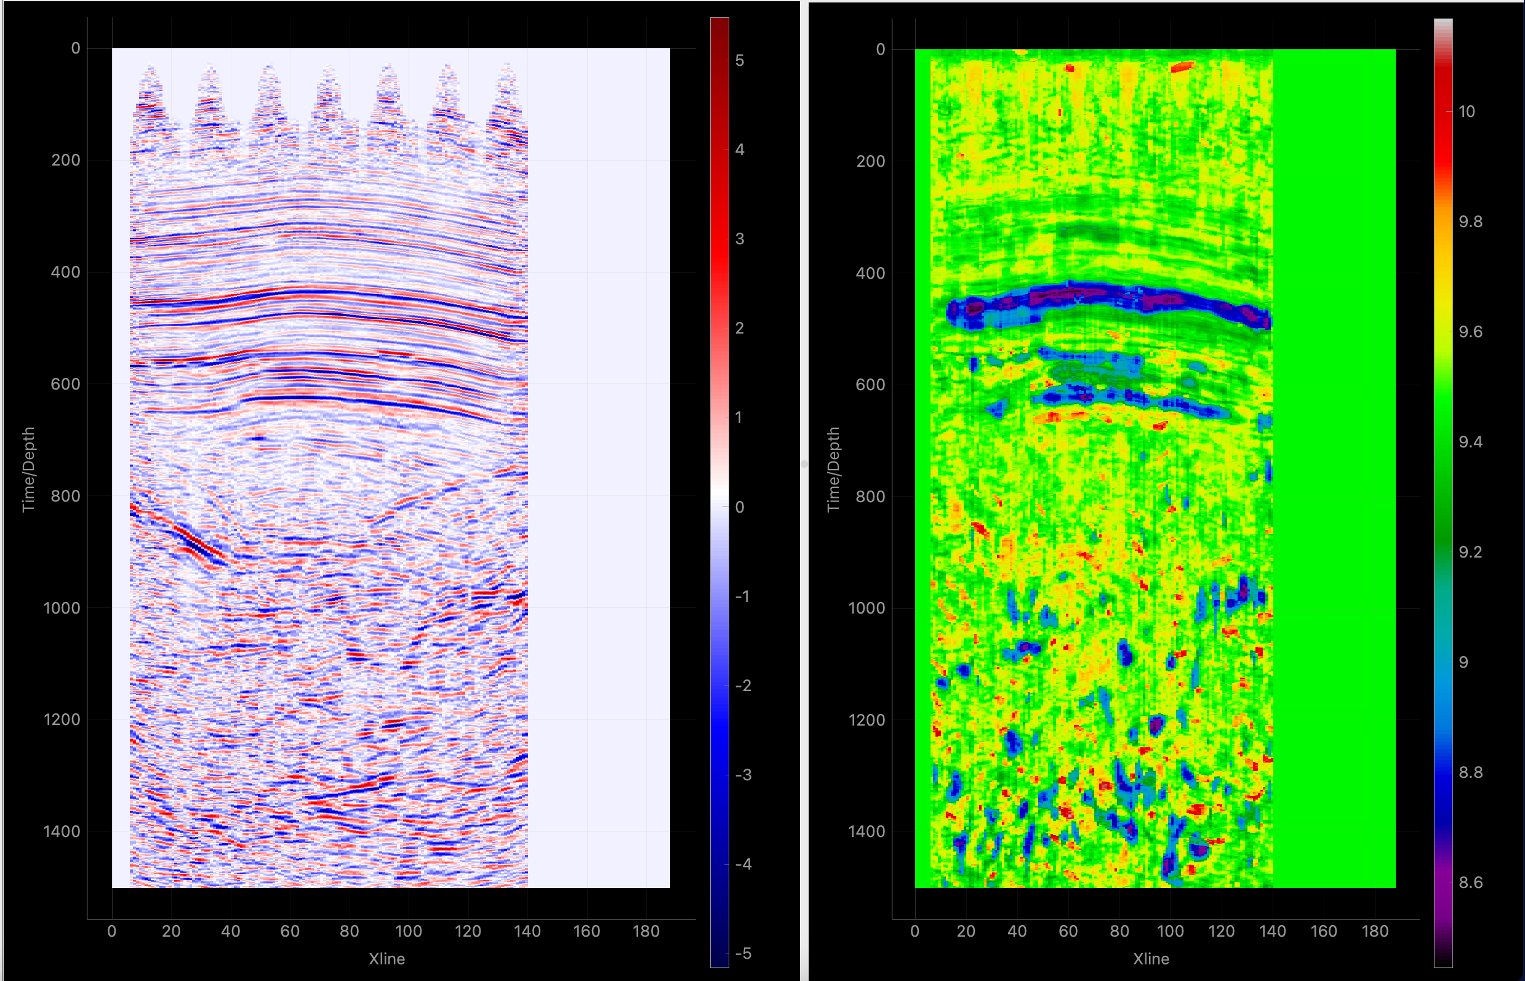The height and width of the screenshot is (981, 1525).
Task: Click the 0 tick on left colorbar
Action: pyautogui.click(x=740, y=507)
